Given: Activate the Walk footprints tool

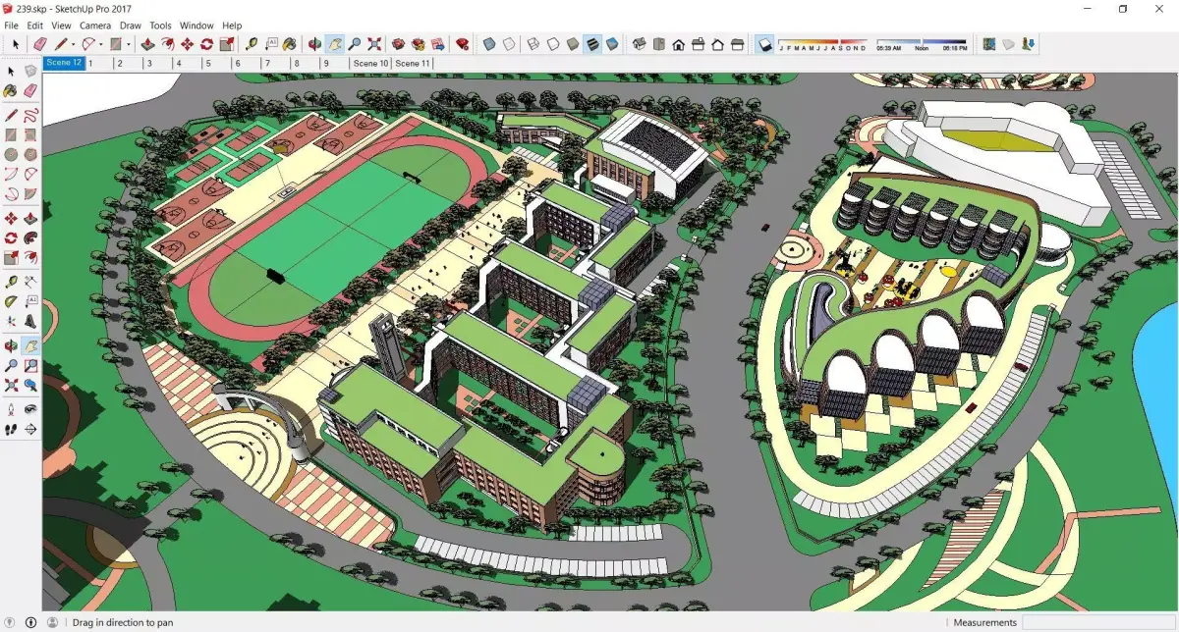Looking at the screenshot, I should pos(11,429).
